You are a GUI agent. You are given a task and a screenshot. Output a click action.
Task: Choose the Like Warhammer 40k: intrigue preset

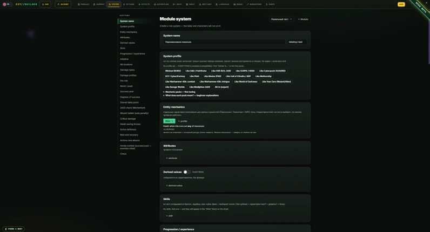click(214, 81)
